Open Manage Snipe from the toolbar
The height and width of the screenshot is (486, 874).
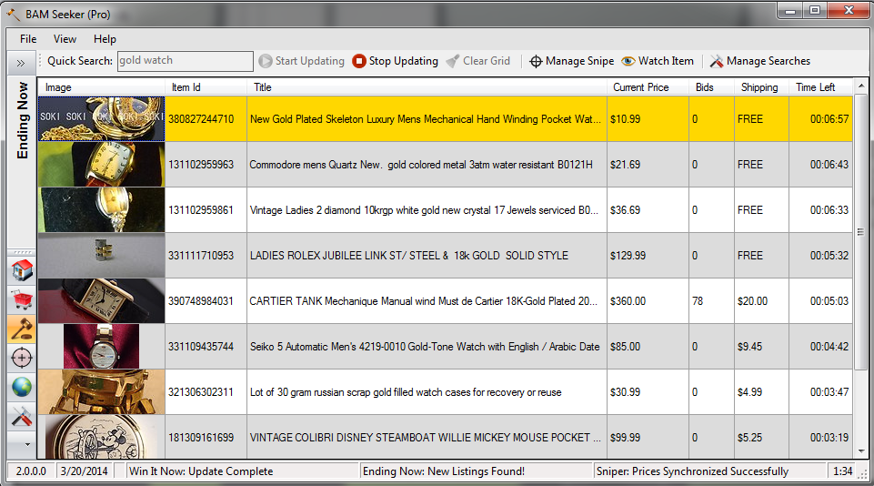[571, 61]
